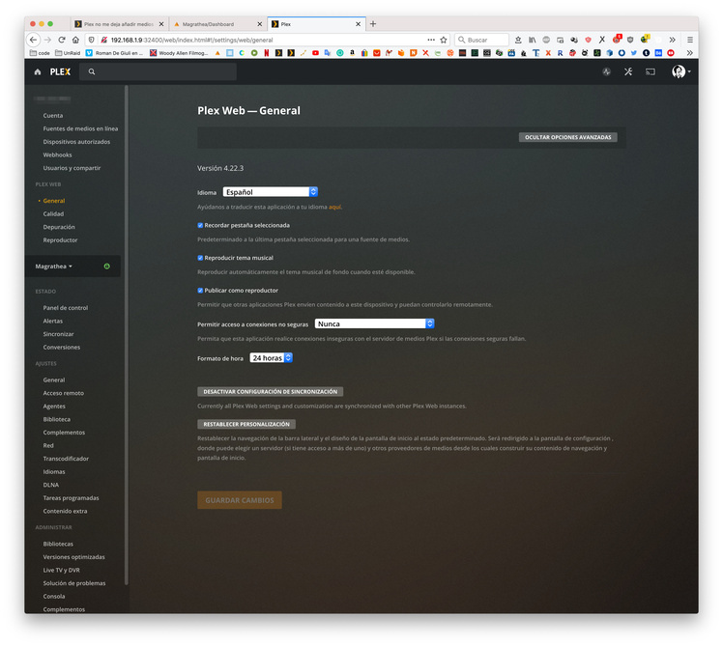Follow the 'aquí' translation link
Screen dimensions: 723x646
click(x=334, y=207)
